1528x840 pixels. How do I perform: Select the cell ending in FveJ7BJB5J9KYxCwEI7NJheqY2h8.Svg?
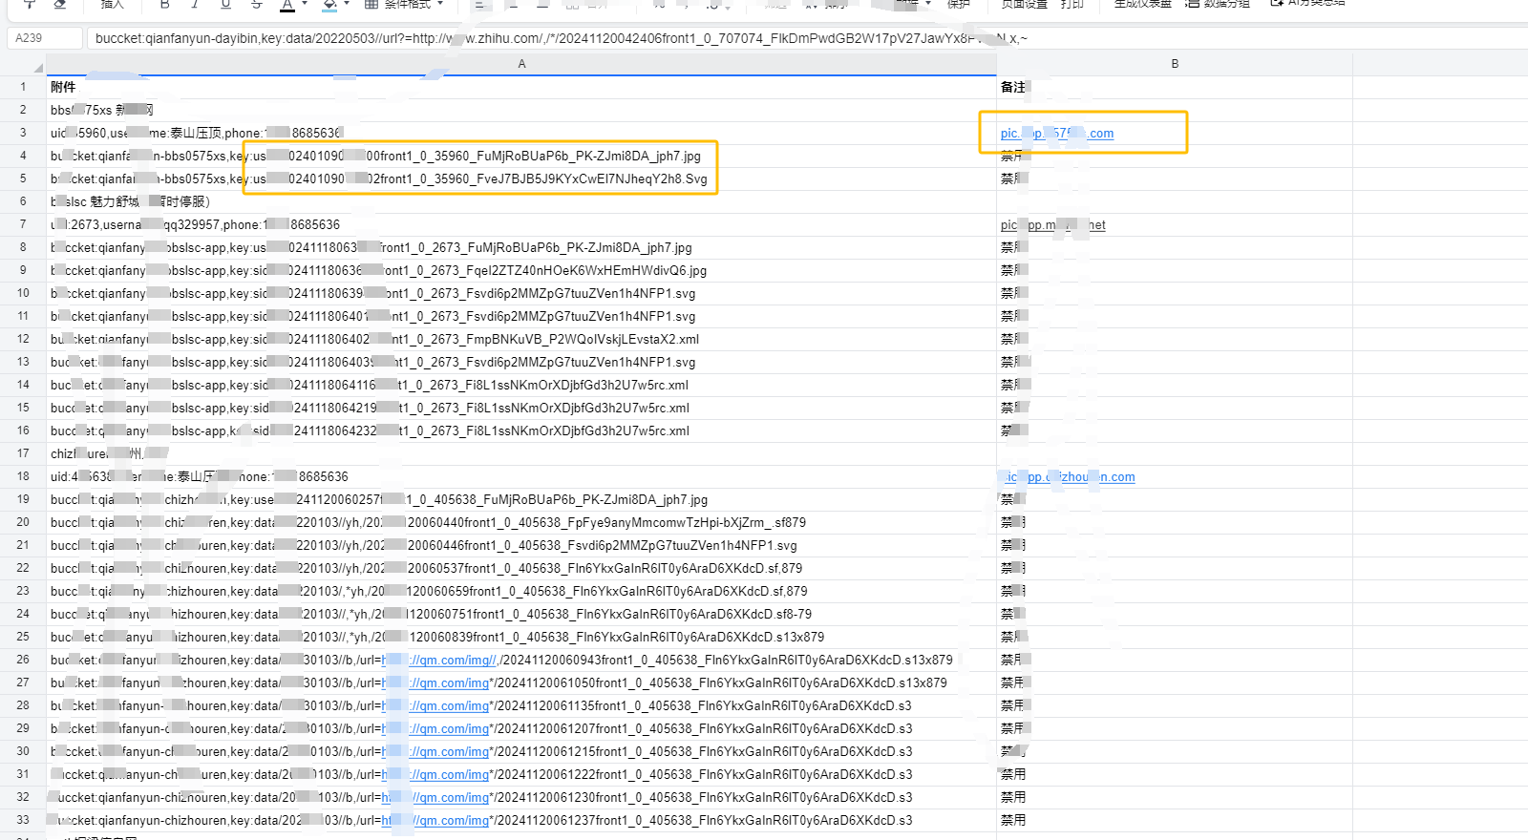point(521,178)
